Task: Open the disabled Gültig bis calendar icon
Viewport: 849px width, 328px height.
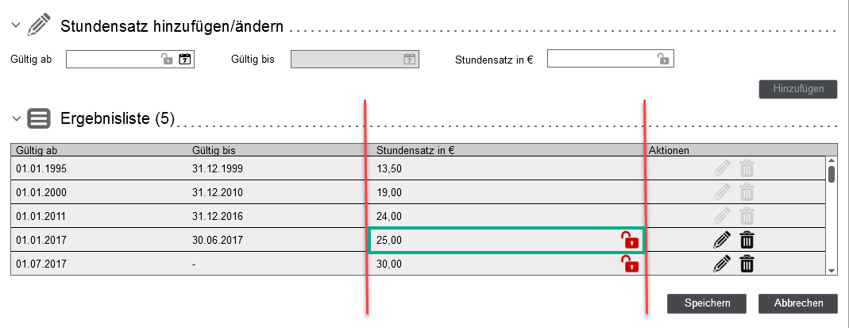Action: [x=410, y=59]
